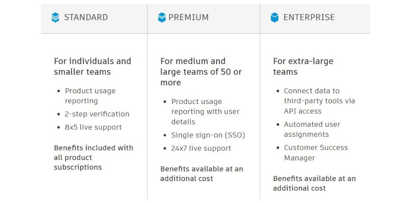Click the Standard plan stacked-layers icon
407x203 pixels.
click(x=55, y=17)
